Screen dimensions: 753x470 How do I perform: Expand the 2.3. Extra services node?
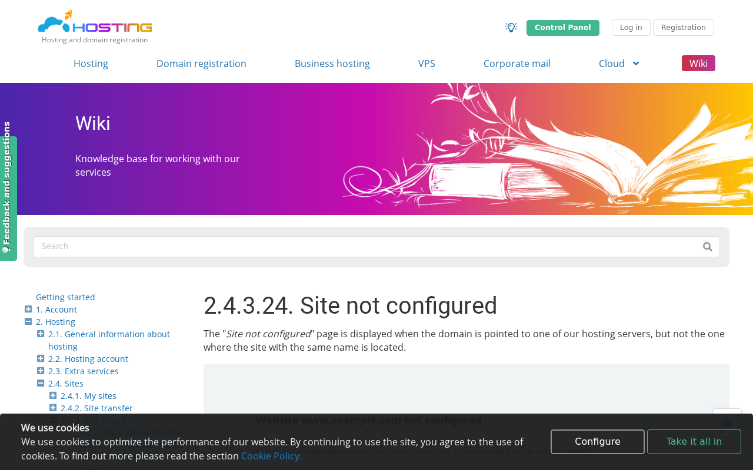[x=41, y=371]
